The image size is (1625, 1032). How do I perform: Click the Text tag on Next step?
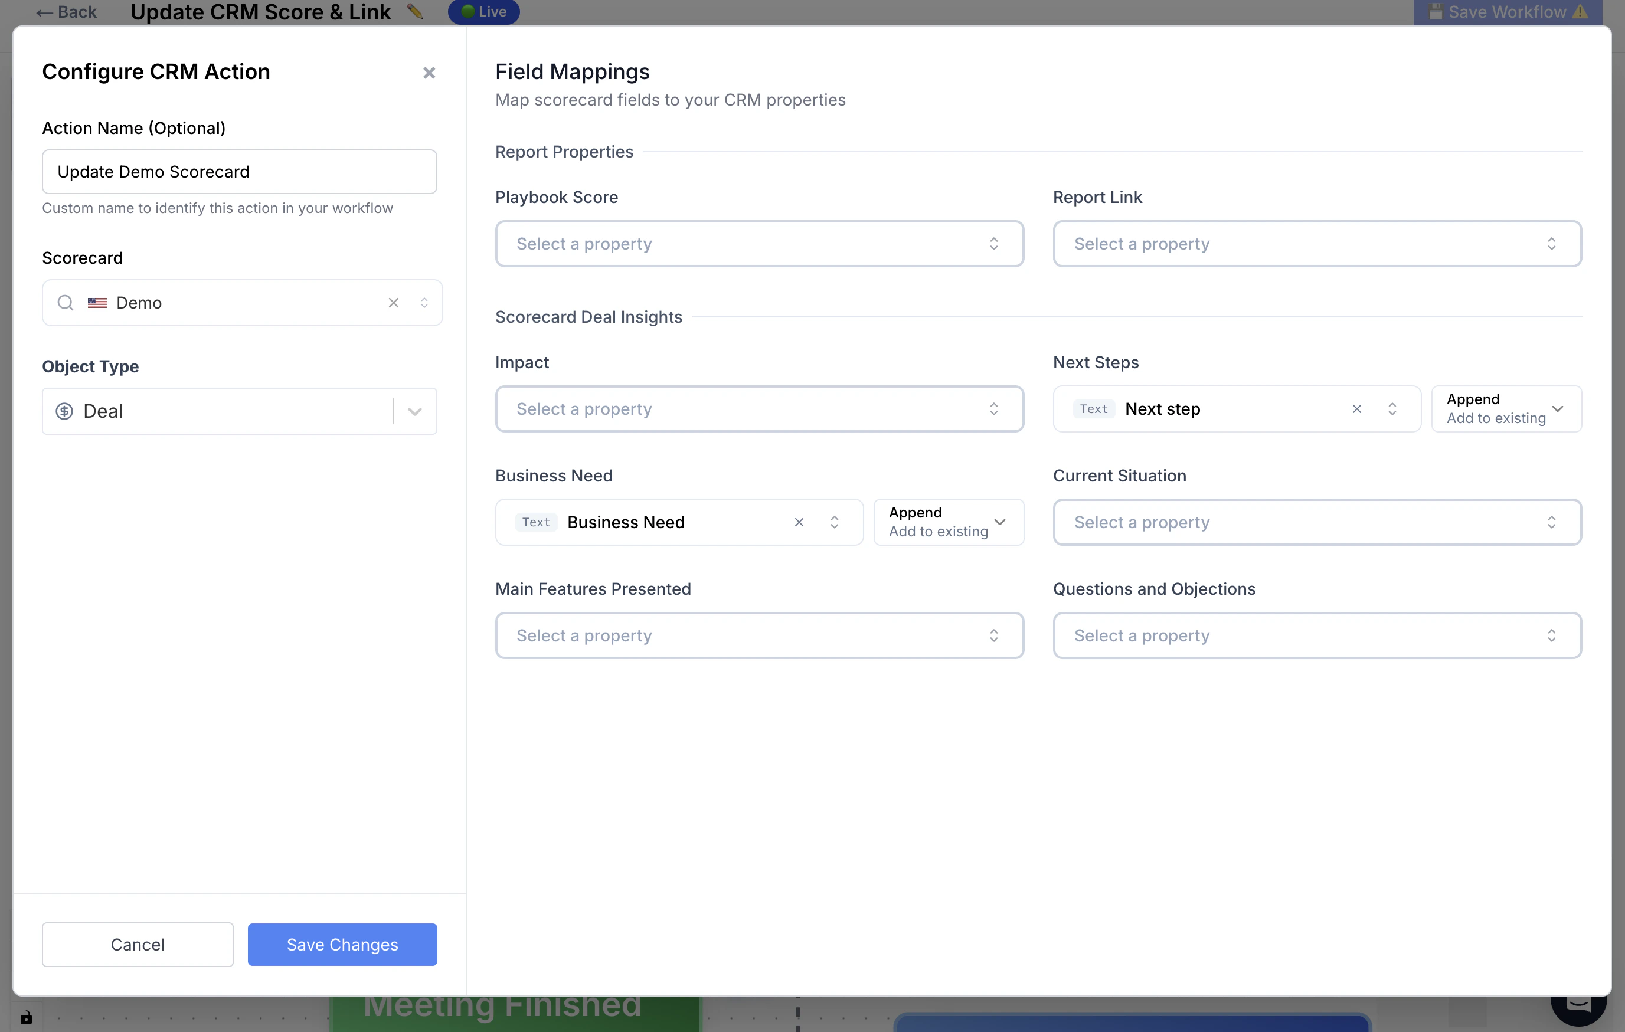(1093, 409)
